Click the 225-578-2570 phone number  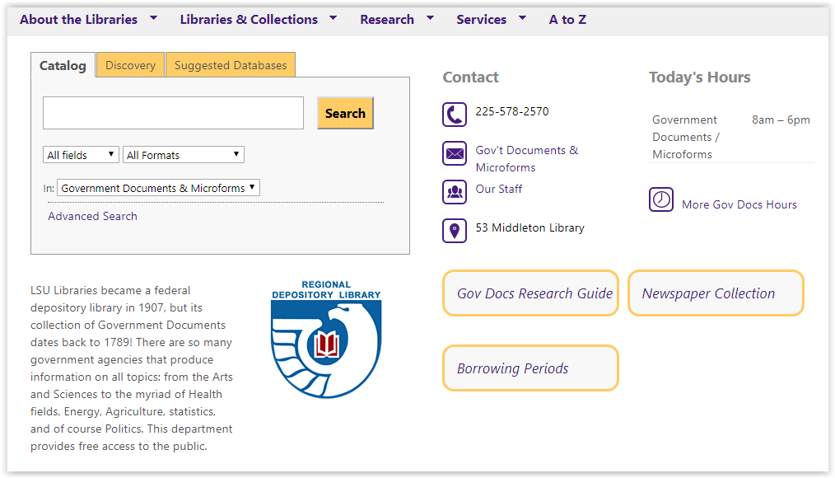point(512,111)
